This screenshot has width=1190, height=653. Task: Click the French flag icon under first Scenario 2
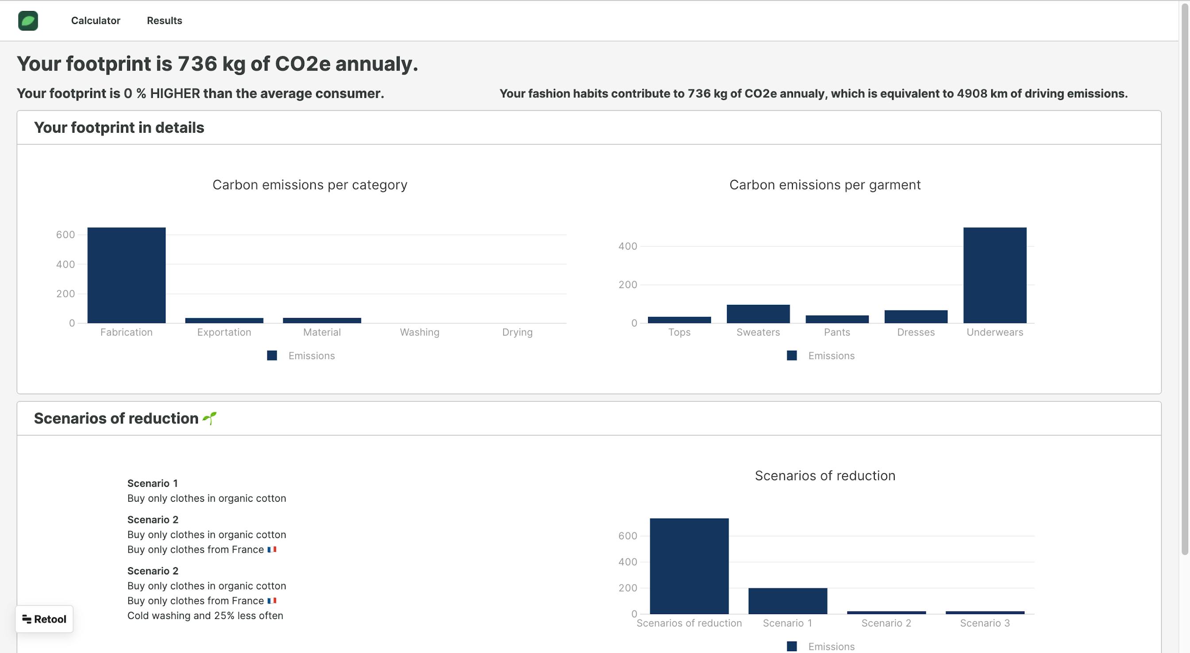pos(272,549)
